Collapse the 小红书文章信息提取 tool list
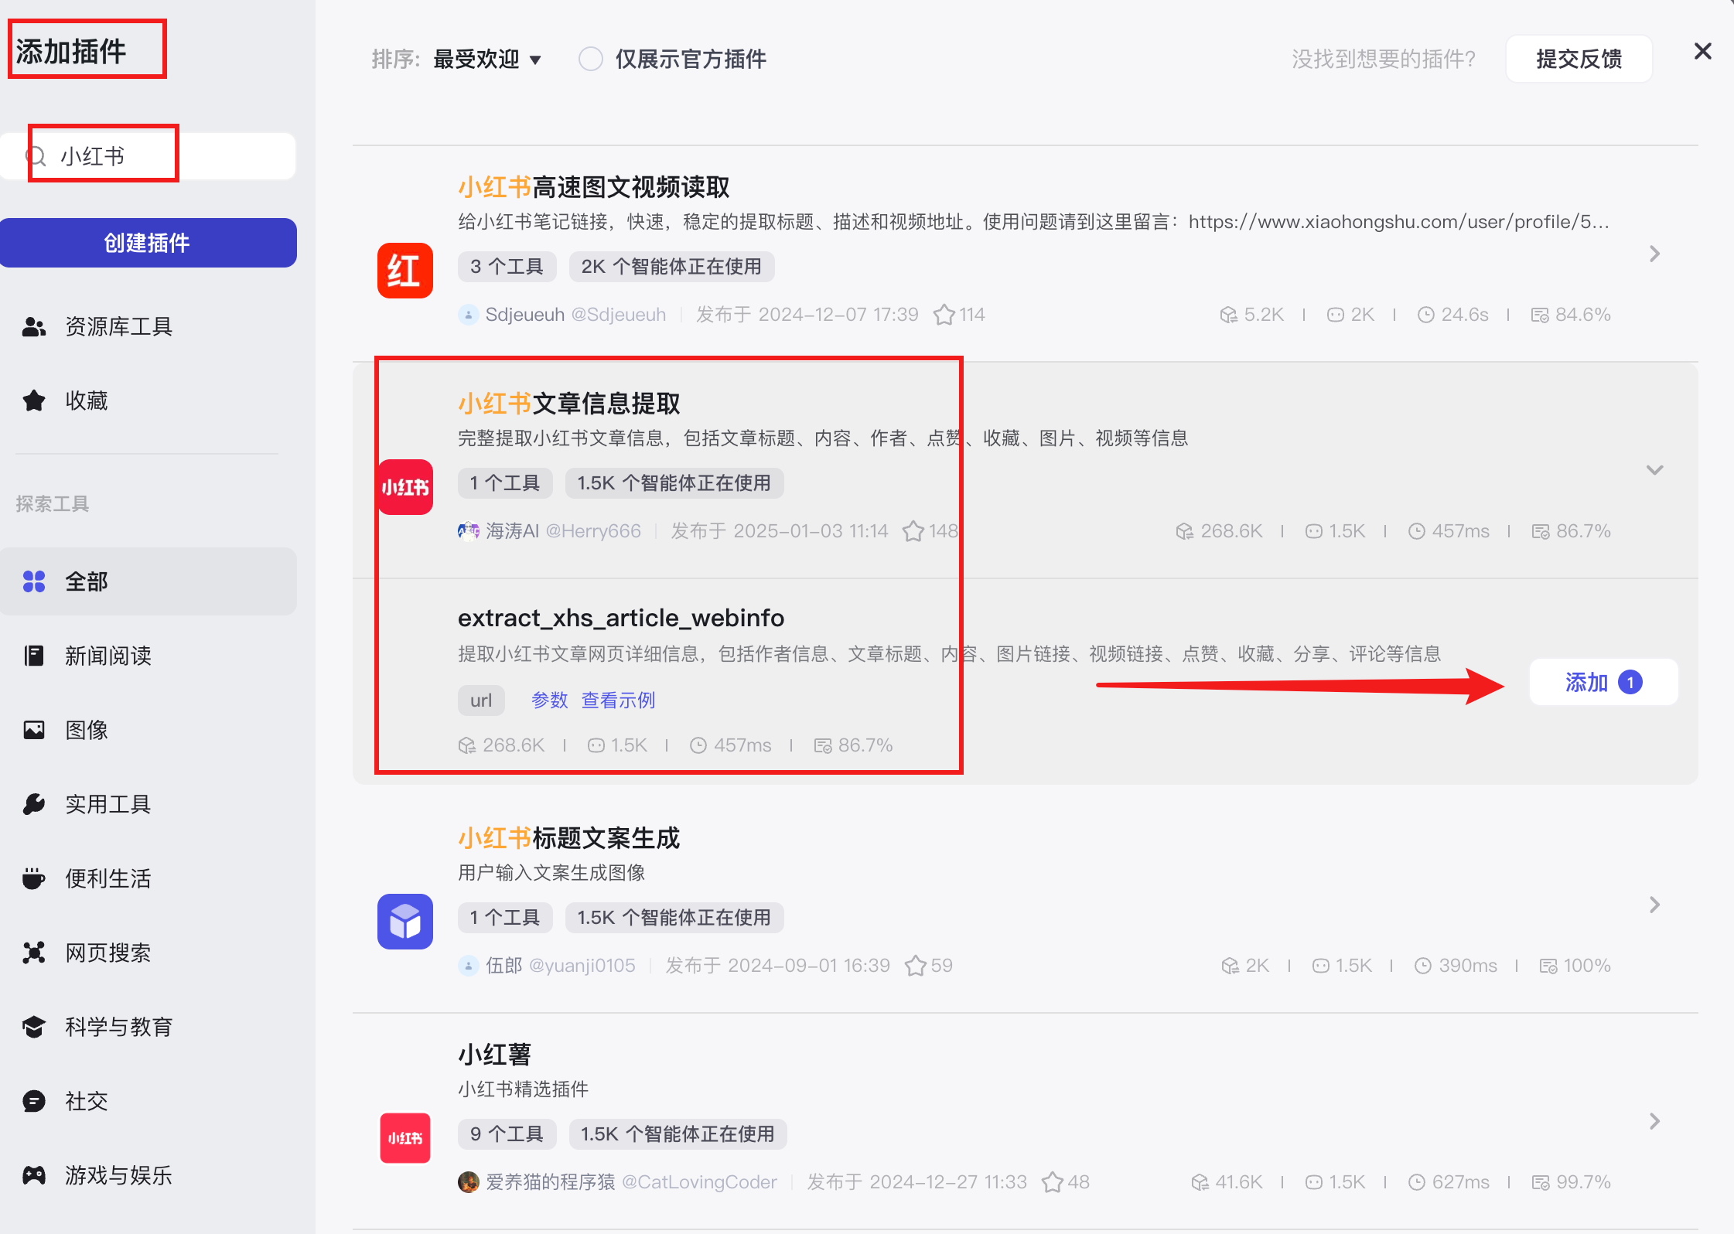This screenshot has height=1234, width=1734. click(x=1654, y=469)
